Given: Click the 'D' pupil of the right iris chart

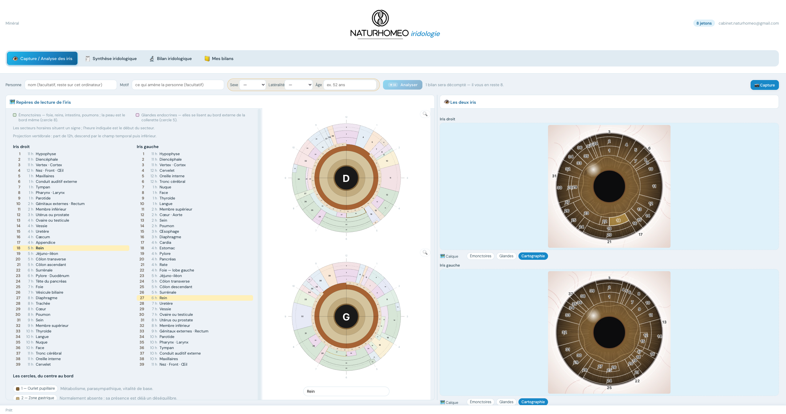Looking at the screenshot, I should coord(346,178).
